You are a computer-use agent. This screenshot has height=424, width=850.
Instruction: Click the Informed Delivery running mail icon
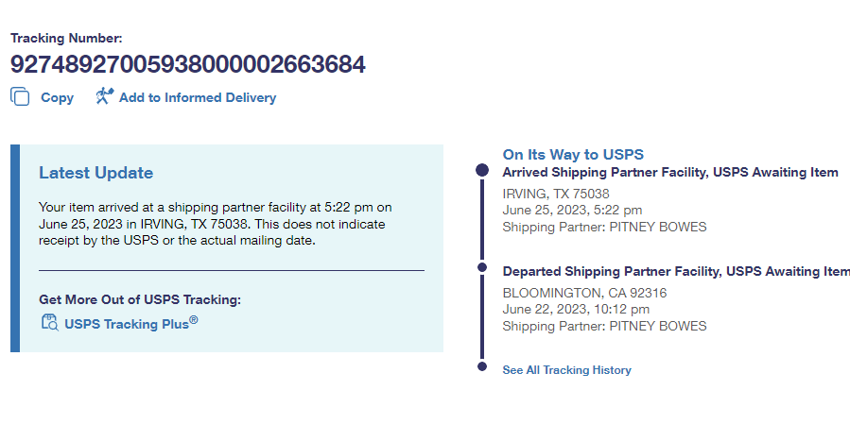click(x=104, y=96)
